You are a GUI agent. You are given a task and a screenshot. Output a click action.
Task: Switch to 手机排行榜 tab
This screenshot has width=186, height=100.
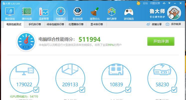click(x=35, y=24)
